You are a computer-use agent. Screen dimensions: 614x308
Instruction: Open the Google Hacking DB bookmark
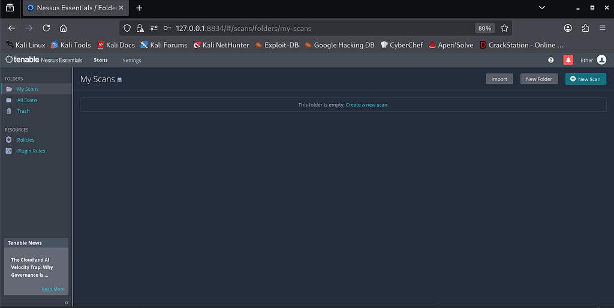[339, 45]
